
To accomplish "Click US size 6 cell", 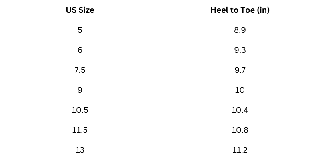I will click(80, 50).
